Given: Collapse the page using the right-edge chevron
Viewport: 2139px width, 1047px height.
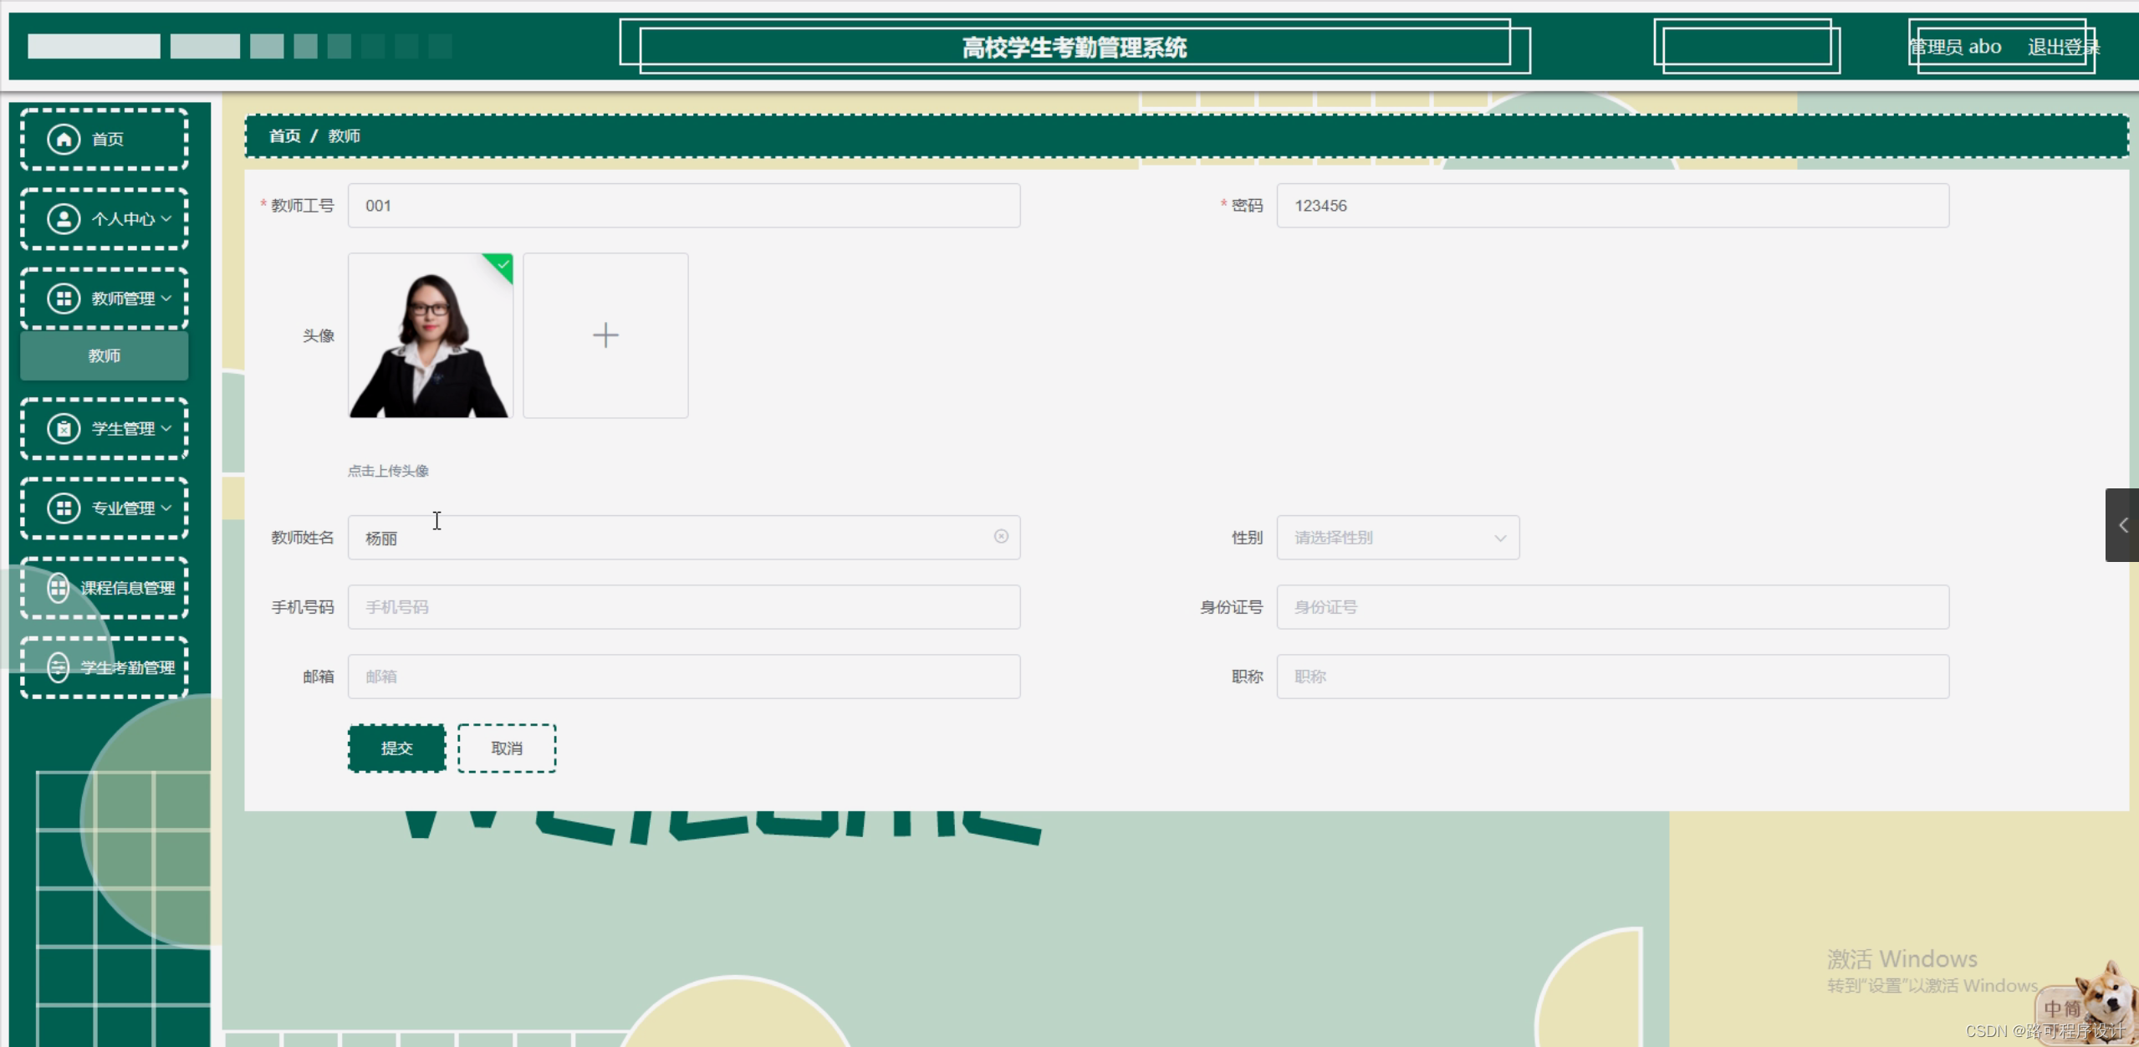Looking at the screenshot, I should click(x=2122, y=525).
